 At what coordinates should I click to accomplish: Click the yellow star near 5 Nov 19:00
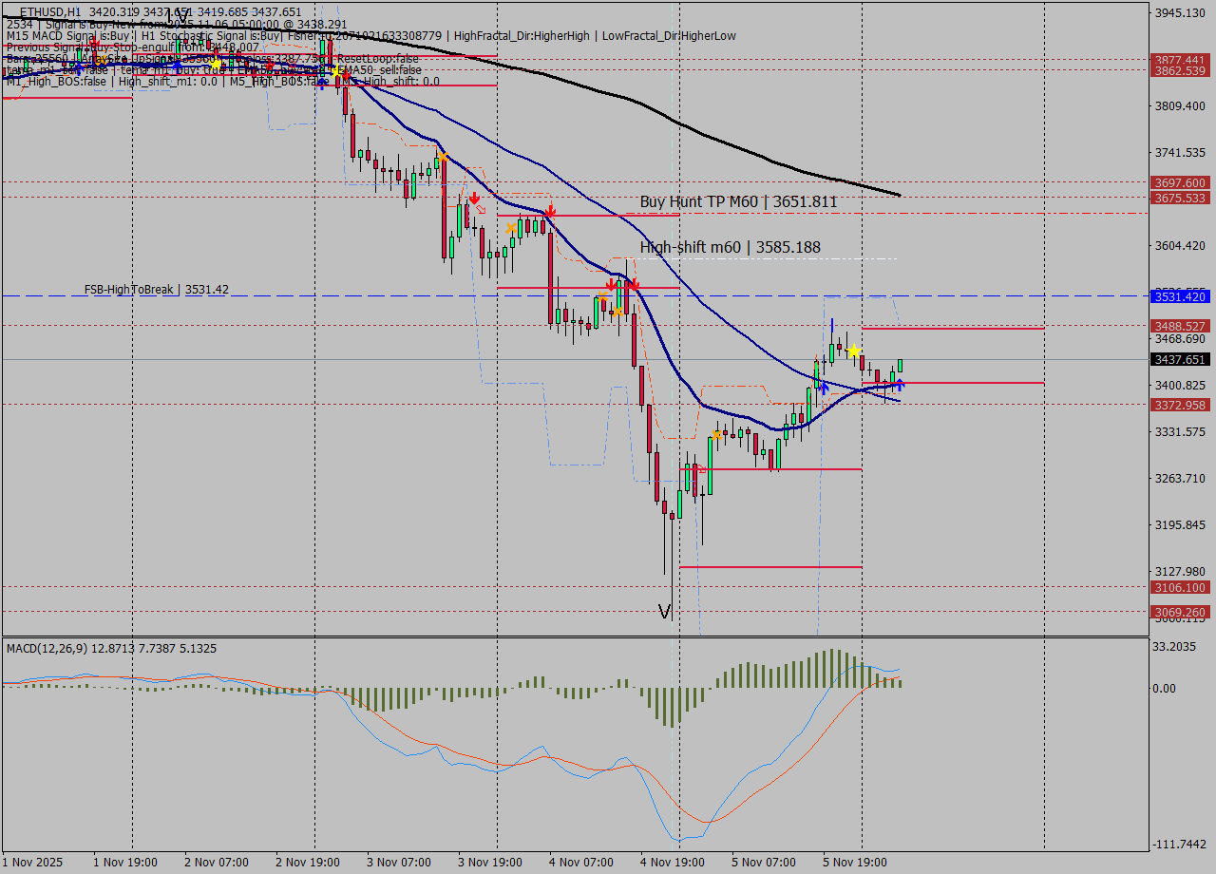[854, 351]
